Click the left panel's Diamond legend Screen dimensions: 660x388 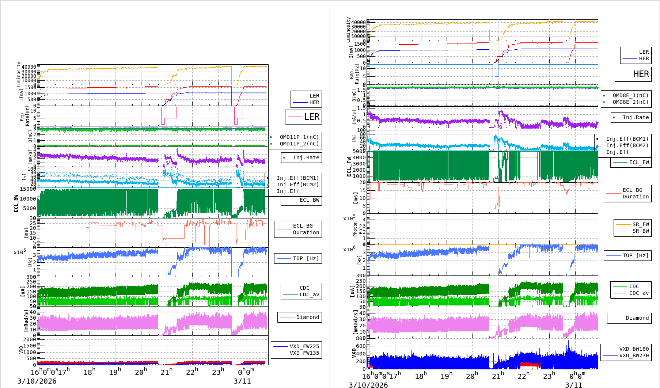300,317
